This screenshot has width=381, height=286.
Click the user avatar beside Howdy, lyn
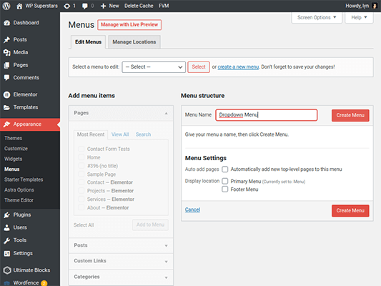[375, 6]
